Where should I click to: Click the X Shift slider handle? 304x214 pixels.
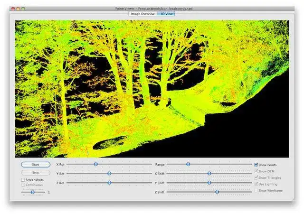[x=209, y=173]
